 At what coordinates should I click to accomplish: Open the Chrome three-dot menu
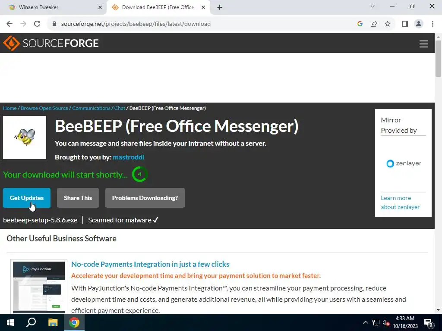(x=433, y=24)
